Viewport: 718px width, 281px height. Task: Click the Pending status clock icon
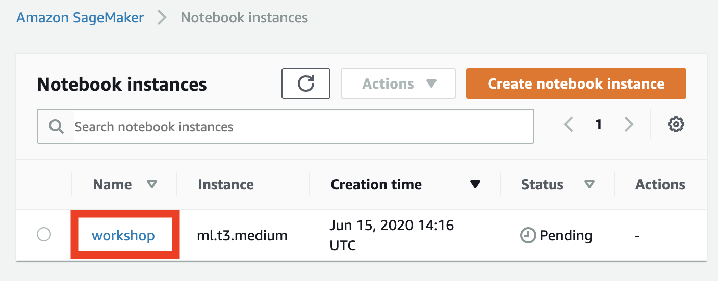pyautogui.click(x=528, y=236)
